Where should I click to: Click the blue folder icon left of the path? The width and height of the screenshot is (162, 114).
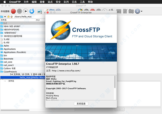[x=2, y=17]
